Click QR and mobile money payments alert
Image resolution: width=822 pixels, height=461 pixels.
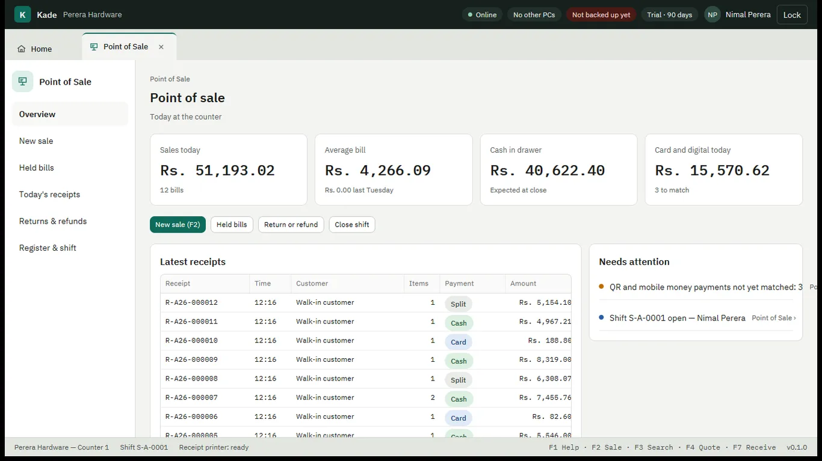point(706,287)
